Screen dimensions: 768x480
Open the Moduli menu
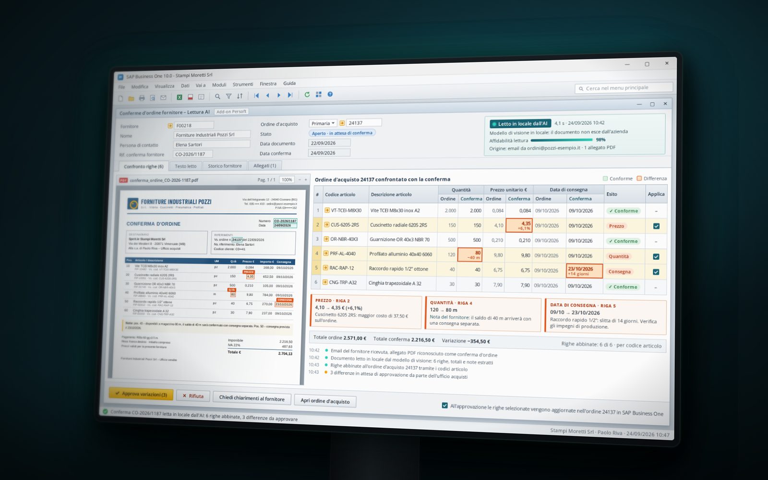[x=219, y=85]
